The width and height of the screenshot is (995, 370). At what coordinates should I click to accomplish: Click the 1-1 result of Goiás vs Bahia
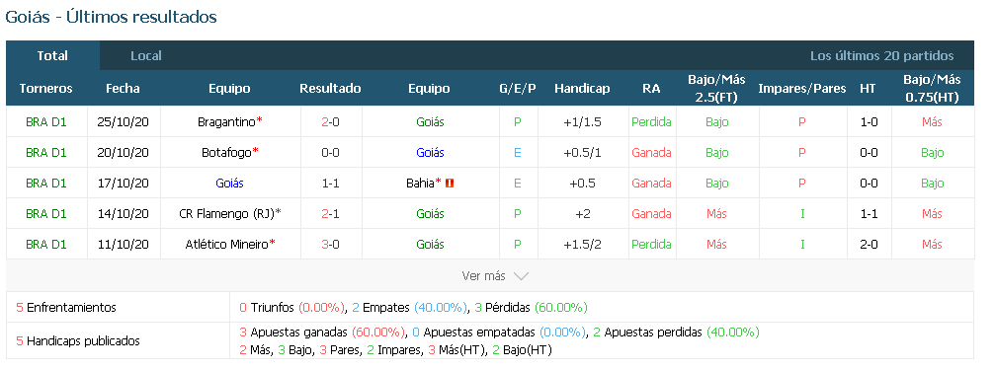[x=331, y=184]
